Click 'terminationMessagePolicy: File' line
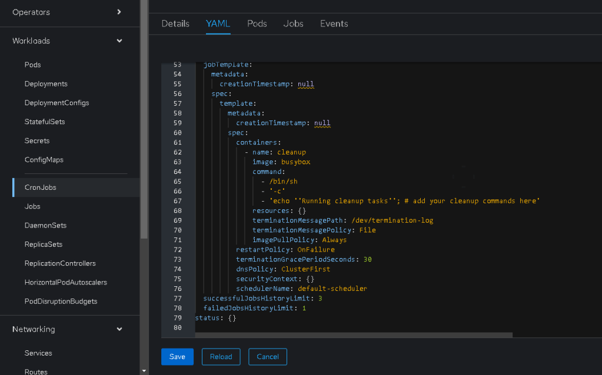 tap(314, 230)
